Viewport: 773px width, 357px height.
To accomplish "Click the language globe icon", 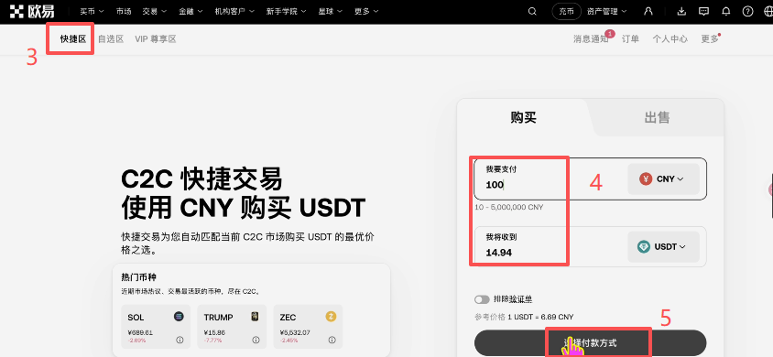I will coord(768,11).
